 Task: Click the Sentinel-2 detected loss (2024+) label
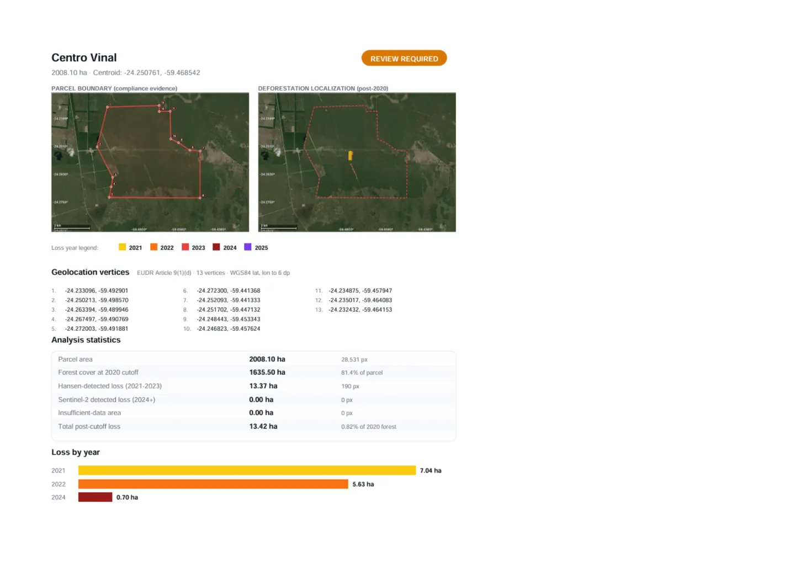pos(107,400)
